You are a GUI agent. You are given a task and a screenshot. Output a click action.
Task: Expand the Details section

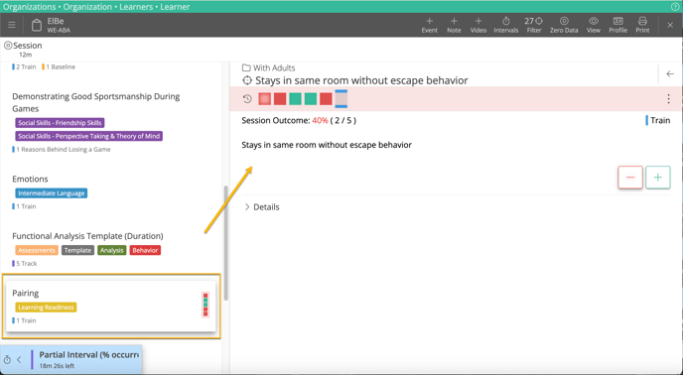261,207
